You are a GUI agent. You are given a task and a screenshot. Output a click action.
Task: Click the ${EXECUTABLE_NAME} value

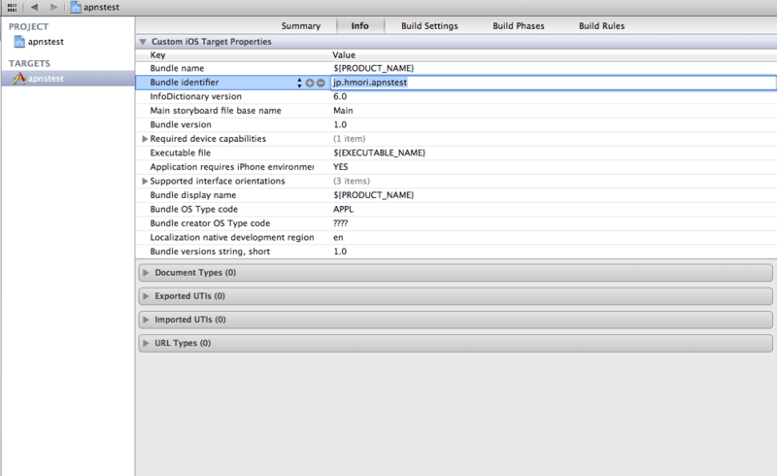click(x=379, y=153)
